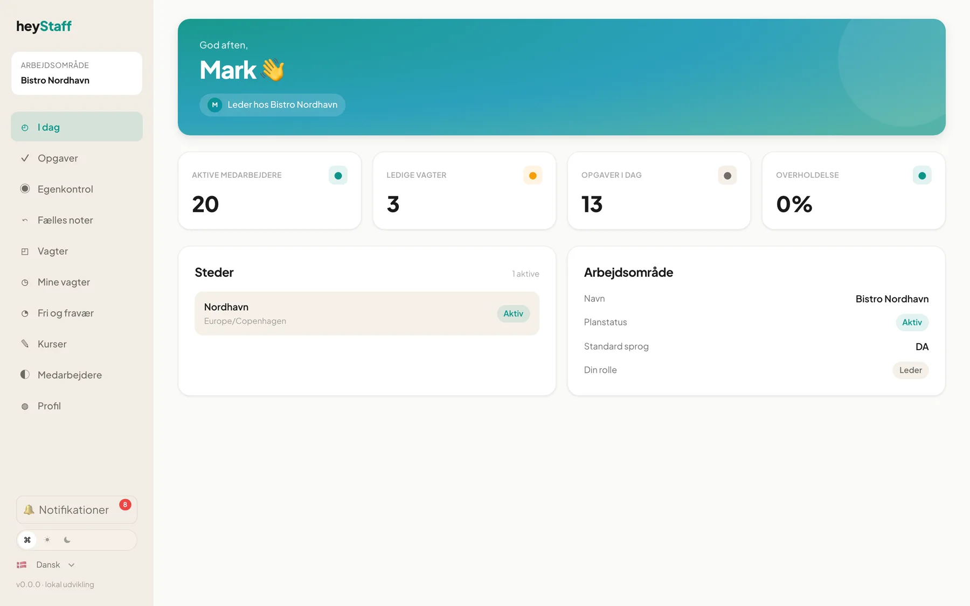Open the Vagter menu item

point(77,252)
